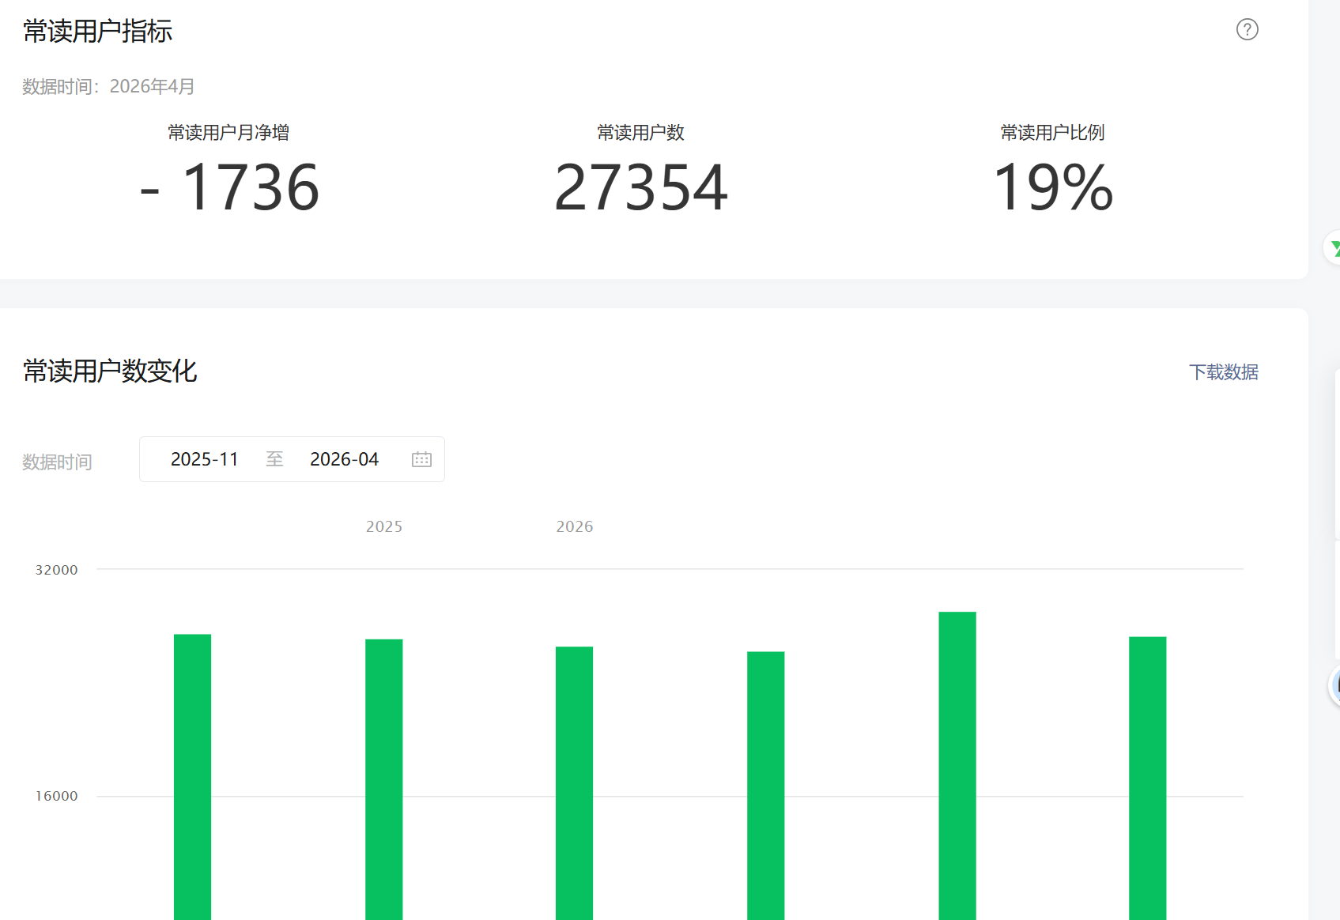Select the start month field 2025-11
Image resolution: width=1340 pixels, height=920 pixels.
[x=205, y=459]
